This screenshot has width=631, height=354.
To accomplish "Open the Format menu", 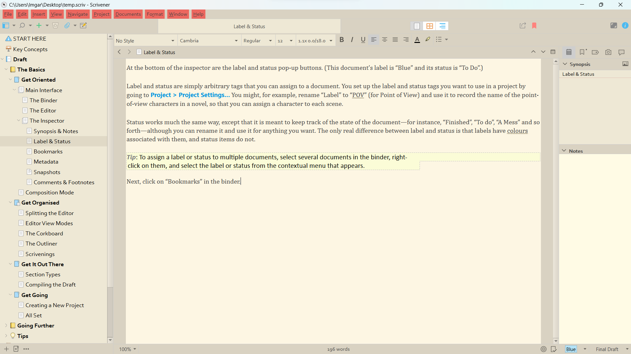I will (154, 14).
